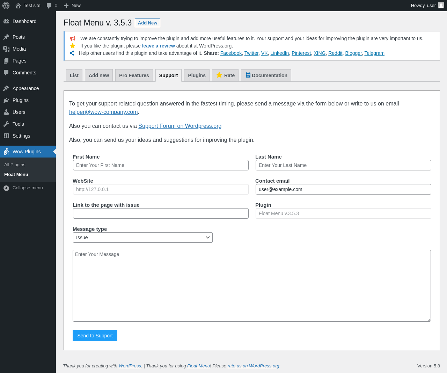The image size is (447, 373).
Task: Open the Pro Features tab
Action: [134, 75]
